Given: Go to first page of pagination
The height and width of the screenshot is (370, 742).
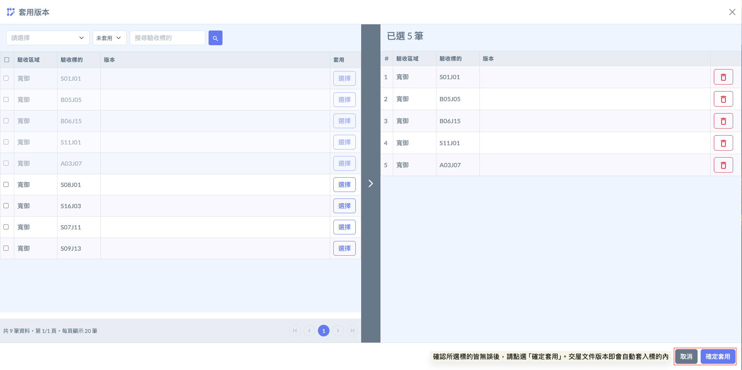Looking at the screenshot, I should 295,331.
